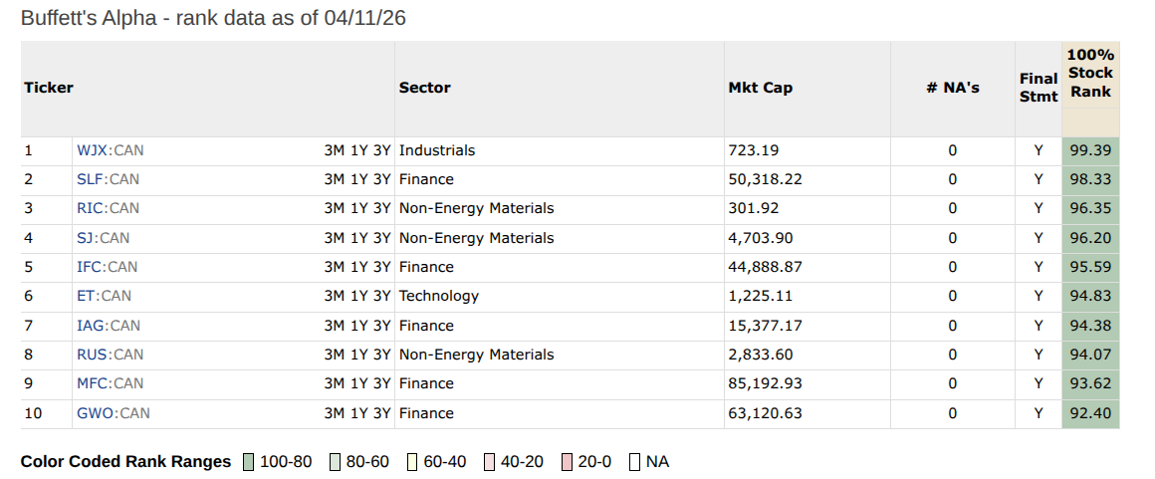Open the 3M chart for SJ:CAN
Image resolution: width=1155 pixels, height=479 pixels.
tap(335, 238)
